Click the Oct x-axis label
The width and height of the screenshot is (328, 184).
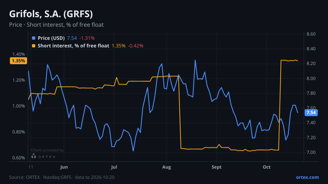(x=266, y=167)
